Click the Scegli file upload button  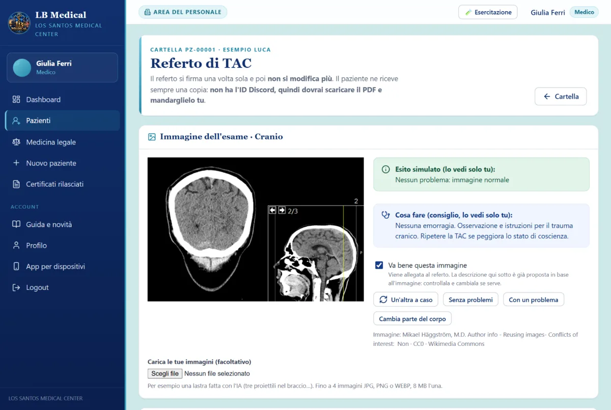point(165,373)
